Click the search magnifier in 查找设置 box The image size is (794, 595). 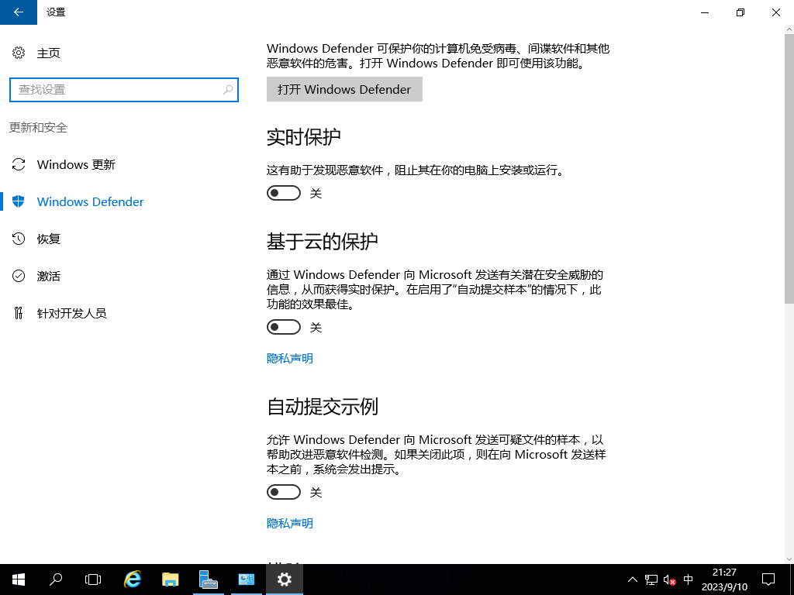tap(228, 90)
